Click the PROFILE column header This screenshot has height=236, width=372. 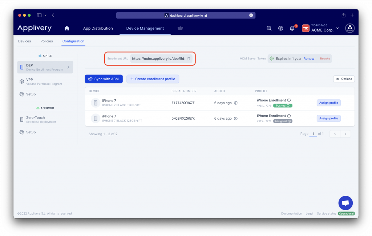(x=261, y=91)
